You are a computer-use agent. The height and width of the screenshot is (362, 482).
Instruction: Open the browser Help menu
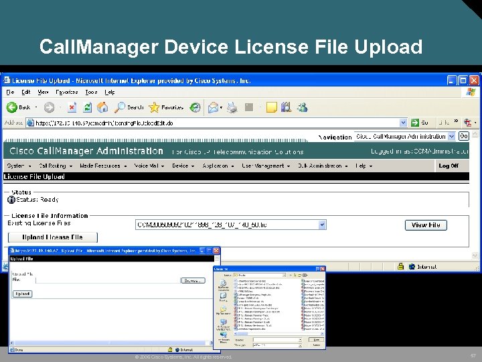pyautogui.click(x=109, y=92)
